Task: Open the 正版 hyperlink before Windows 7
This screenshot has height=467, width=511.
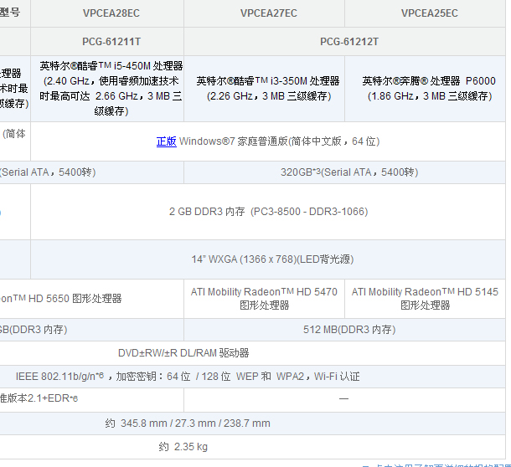Action: tap(166, 141)
